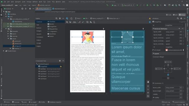Open Attributes panel settings gear
189x106 pixels.
[x=181, y=18]
